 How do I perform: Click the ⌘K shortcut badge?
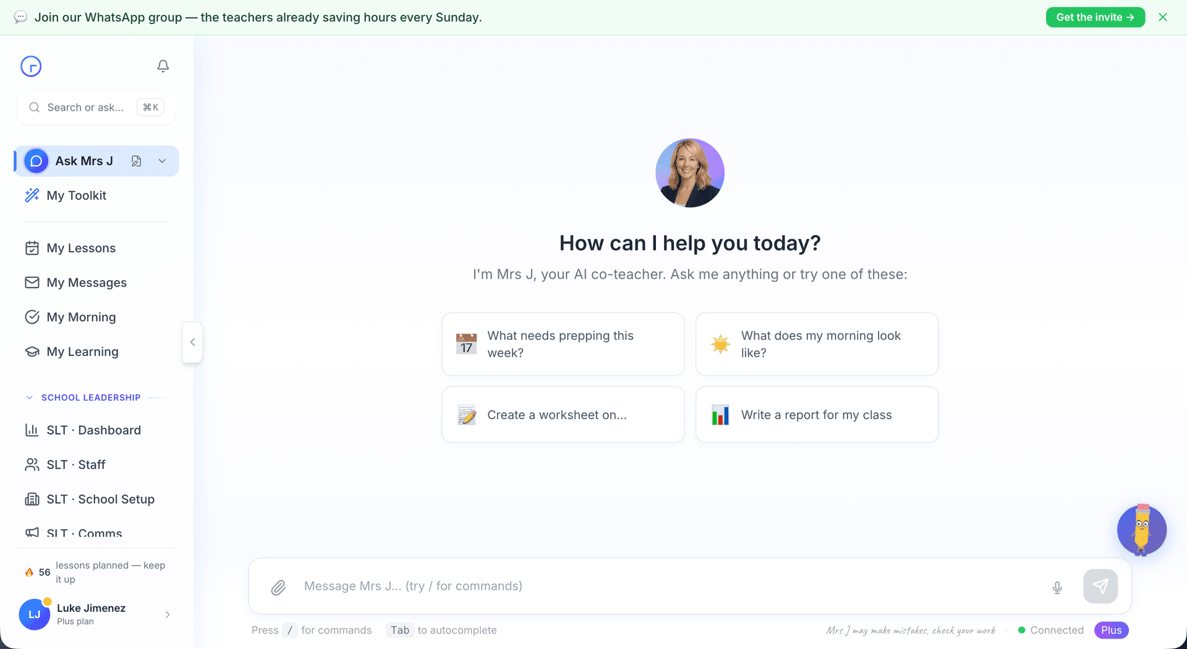tap(150, 108)
